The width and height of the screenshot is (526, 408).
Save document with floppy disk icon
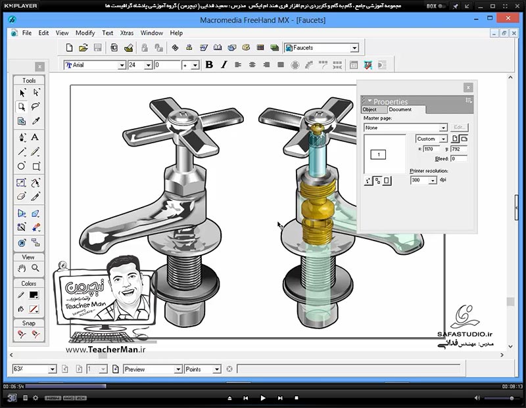(97, 47)
